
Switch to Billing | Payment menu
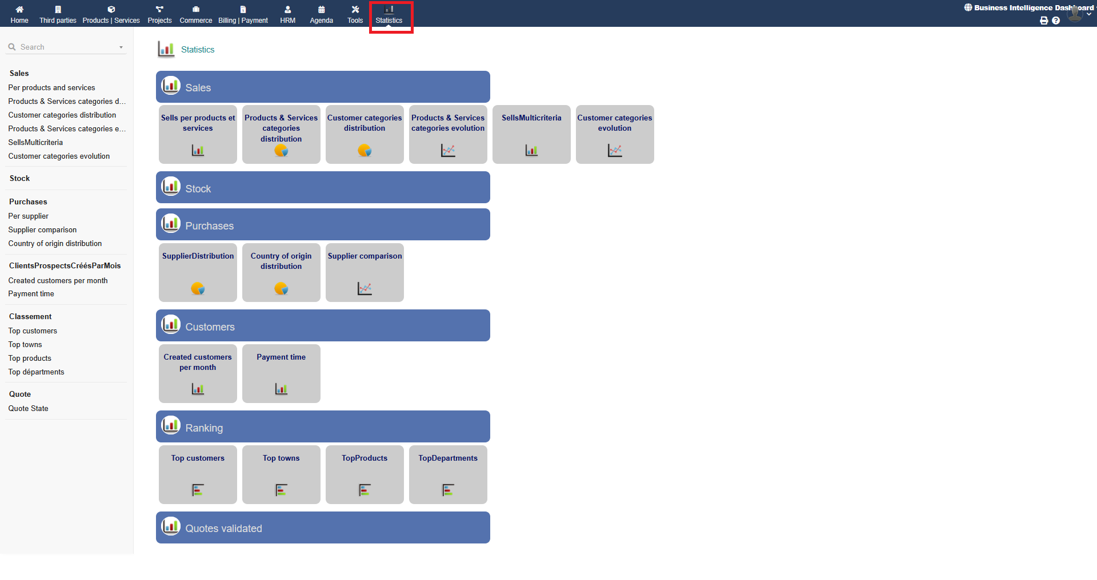click(x=243, y=14)
